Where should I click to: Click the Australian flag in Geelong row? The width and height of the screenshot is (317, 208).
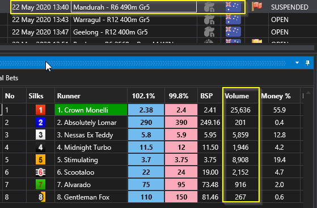click(x=233, y=32)
